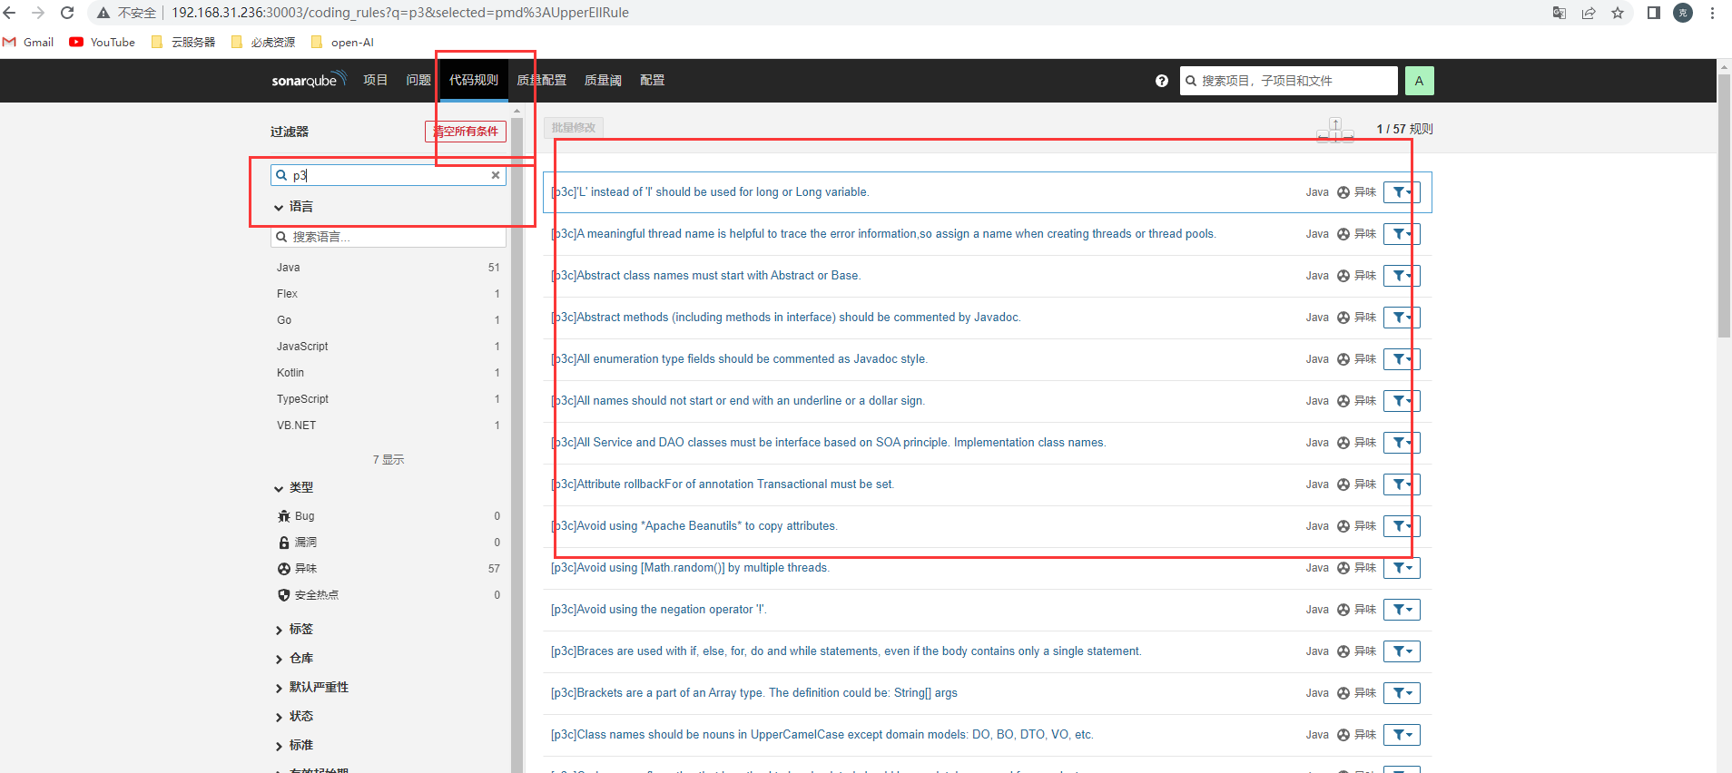Filter by Kotlin language
This screenshot has height=773, width=1732.
coord(389,373)
